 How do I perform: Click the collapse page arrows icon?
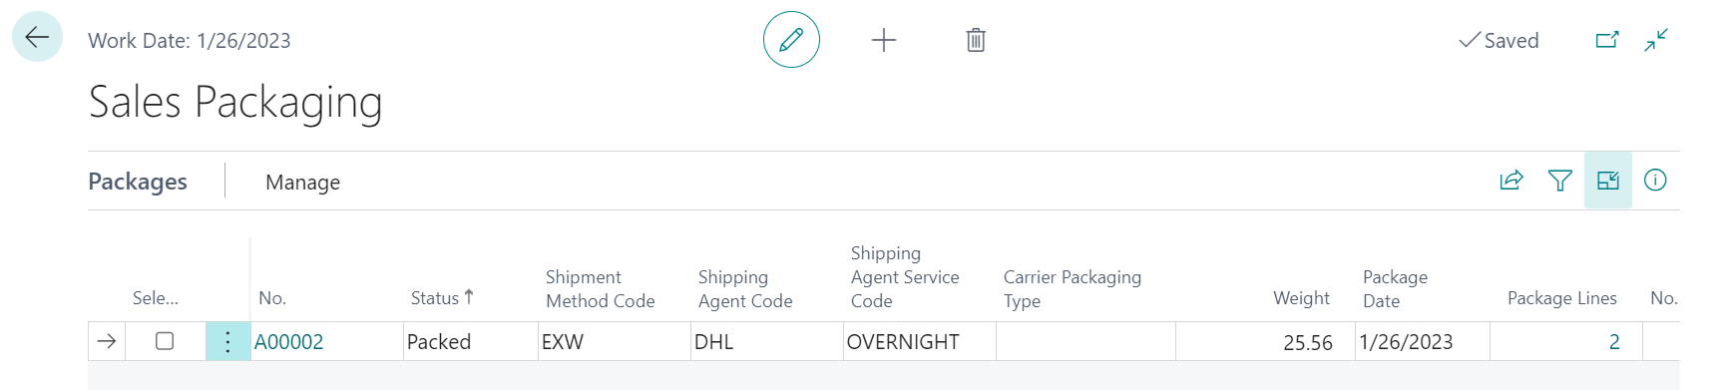click(1656, 40)
